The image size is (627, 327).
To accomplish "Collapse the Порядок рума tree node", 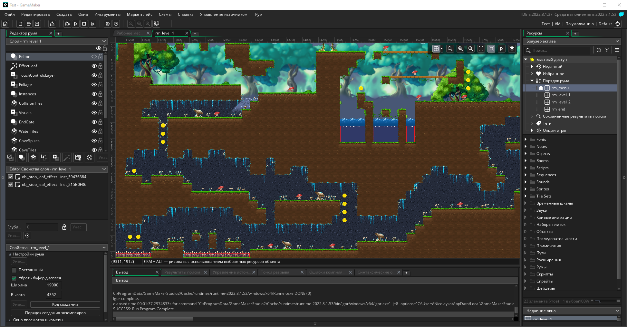I will pos(532,81).
